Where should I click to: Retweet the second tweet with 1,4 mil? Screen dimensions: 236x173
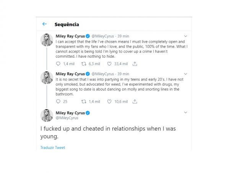(84, 102)
